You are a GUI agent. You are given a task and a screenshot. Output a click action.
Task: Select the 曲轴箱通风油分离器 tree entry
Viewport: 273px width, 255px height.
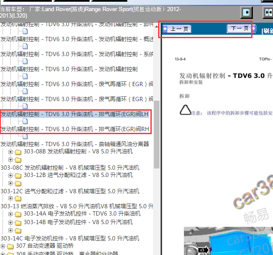point(75,144)
